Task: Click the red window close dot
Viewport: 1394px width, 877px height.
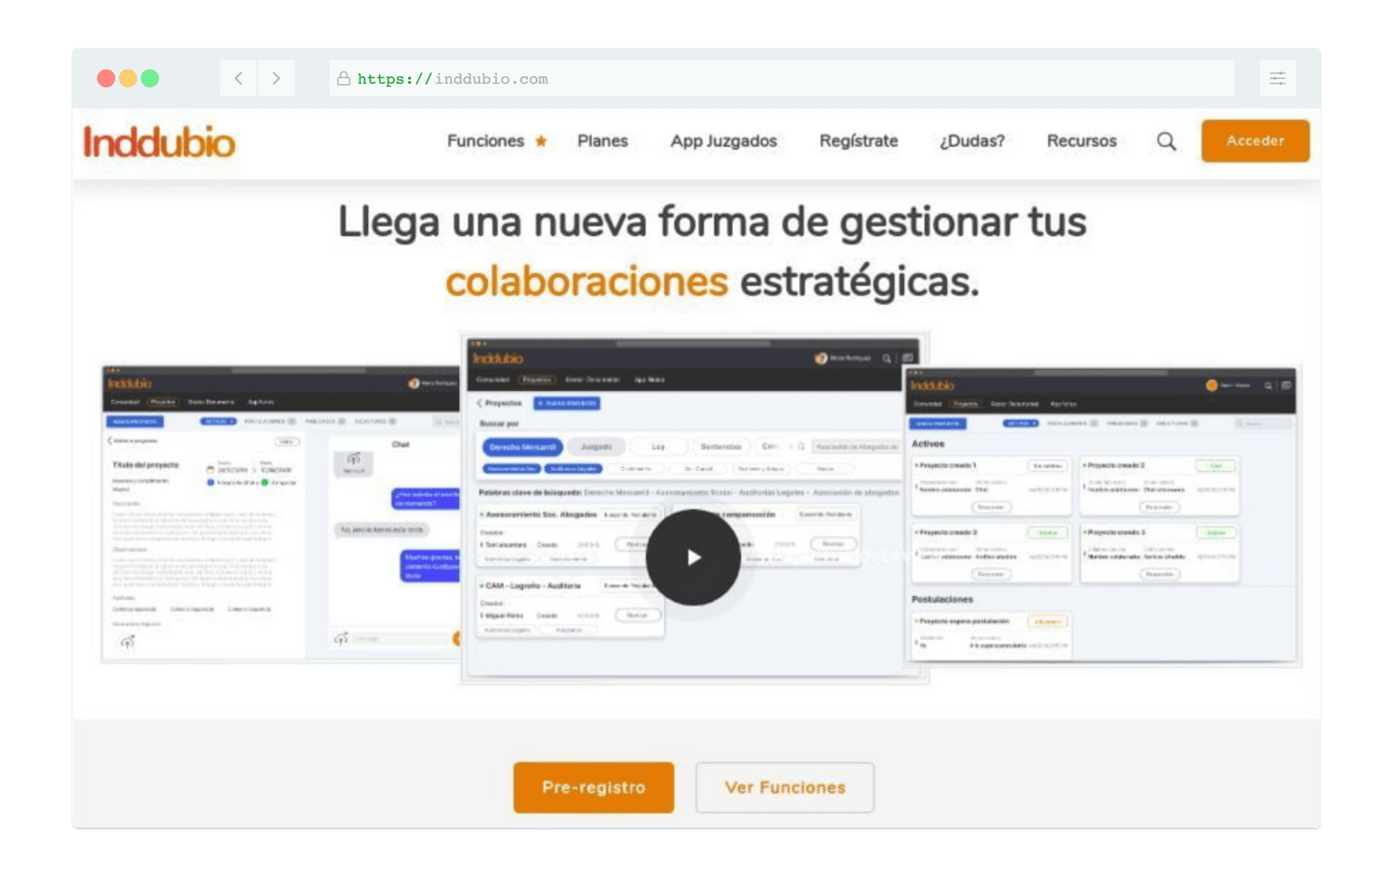Action: click(x=106, y=79)
